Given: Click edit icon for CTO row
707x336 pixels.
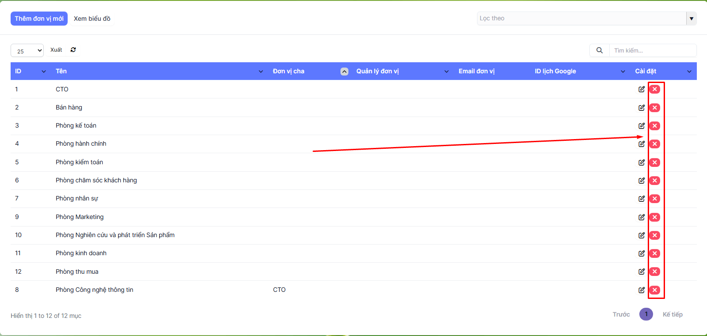Looking at the screenshot, I should pos(641,89).
